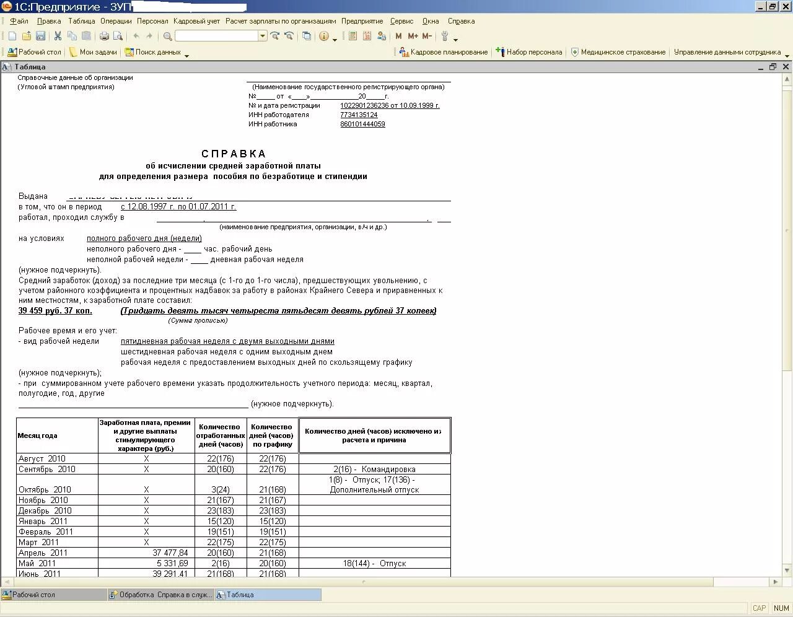The image size is (793, 617).
Task: Expand right toolbar overflow arrow
Action: pos(787,55)
